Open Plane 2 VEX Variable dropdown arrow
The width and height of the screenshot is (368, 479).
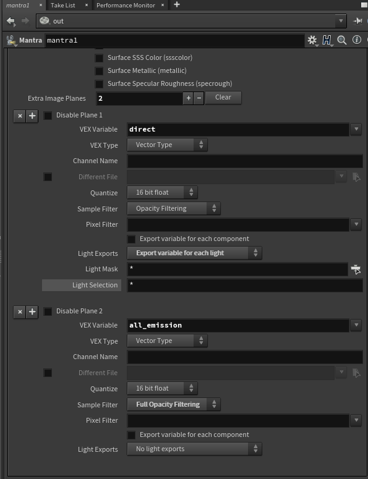[356, 325]
